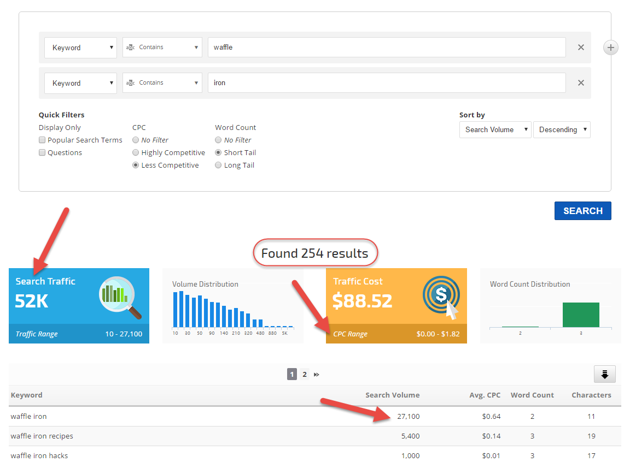624x462 pixels.
Task: Enable the Popular Search Terms checkbox
Action: pos(42,140)
